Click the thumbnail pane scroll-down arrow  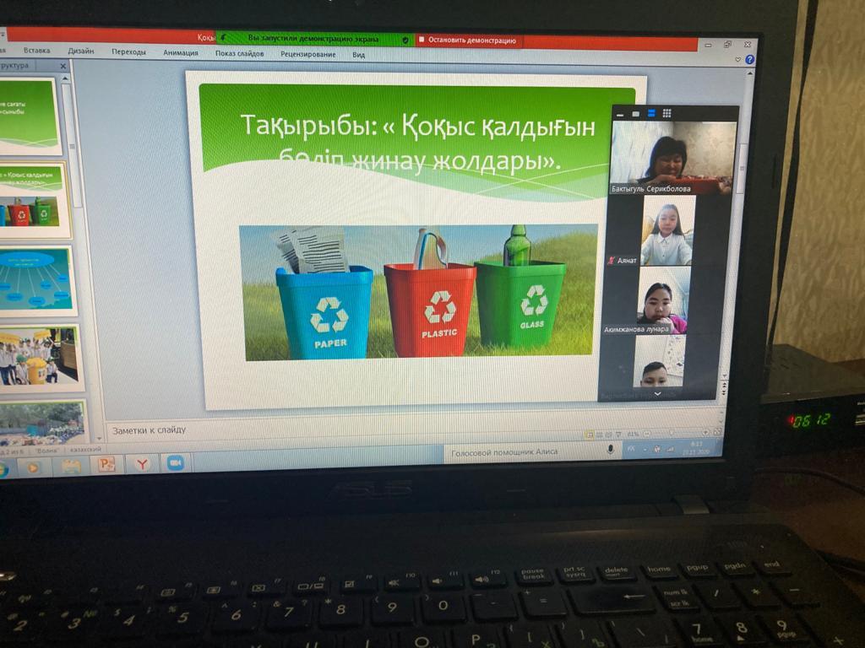pos(99,439)
